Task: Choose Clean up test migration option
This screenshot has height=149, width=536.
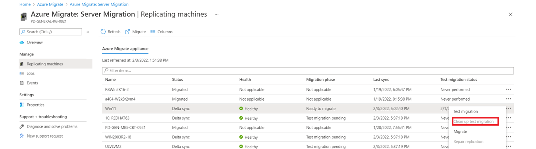Action: click(474, 122)
